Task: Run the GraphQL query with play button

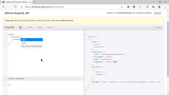Action: coord(21,27)
